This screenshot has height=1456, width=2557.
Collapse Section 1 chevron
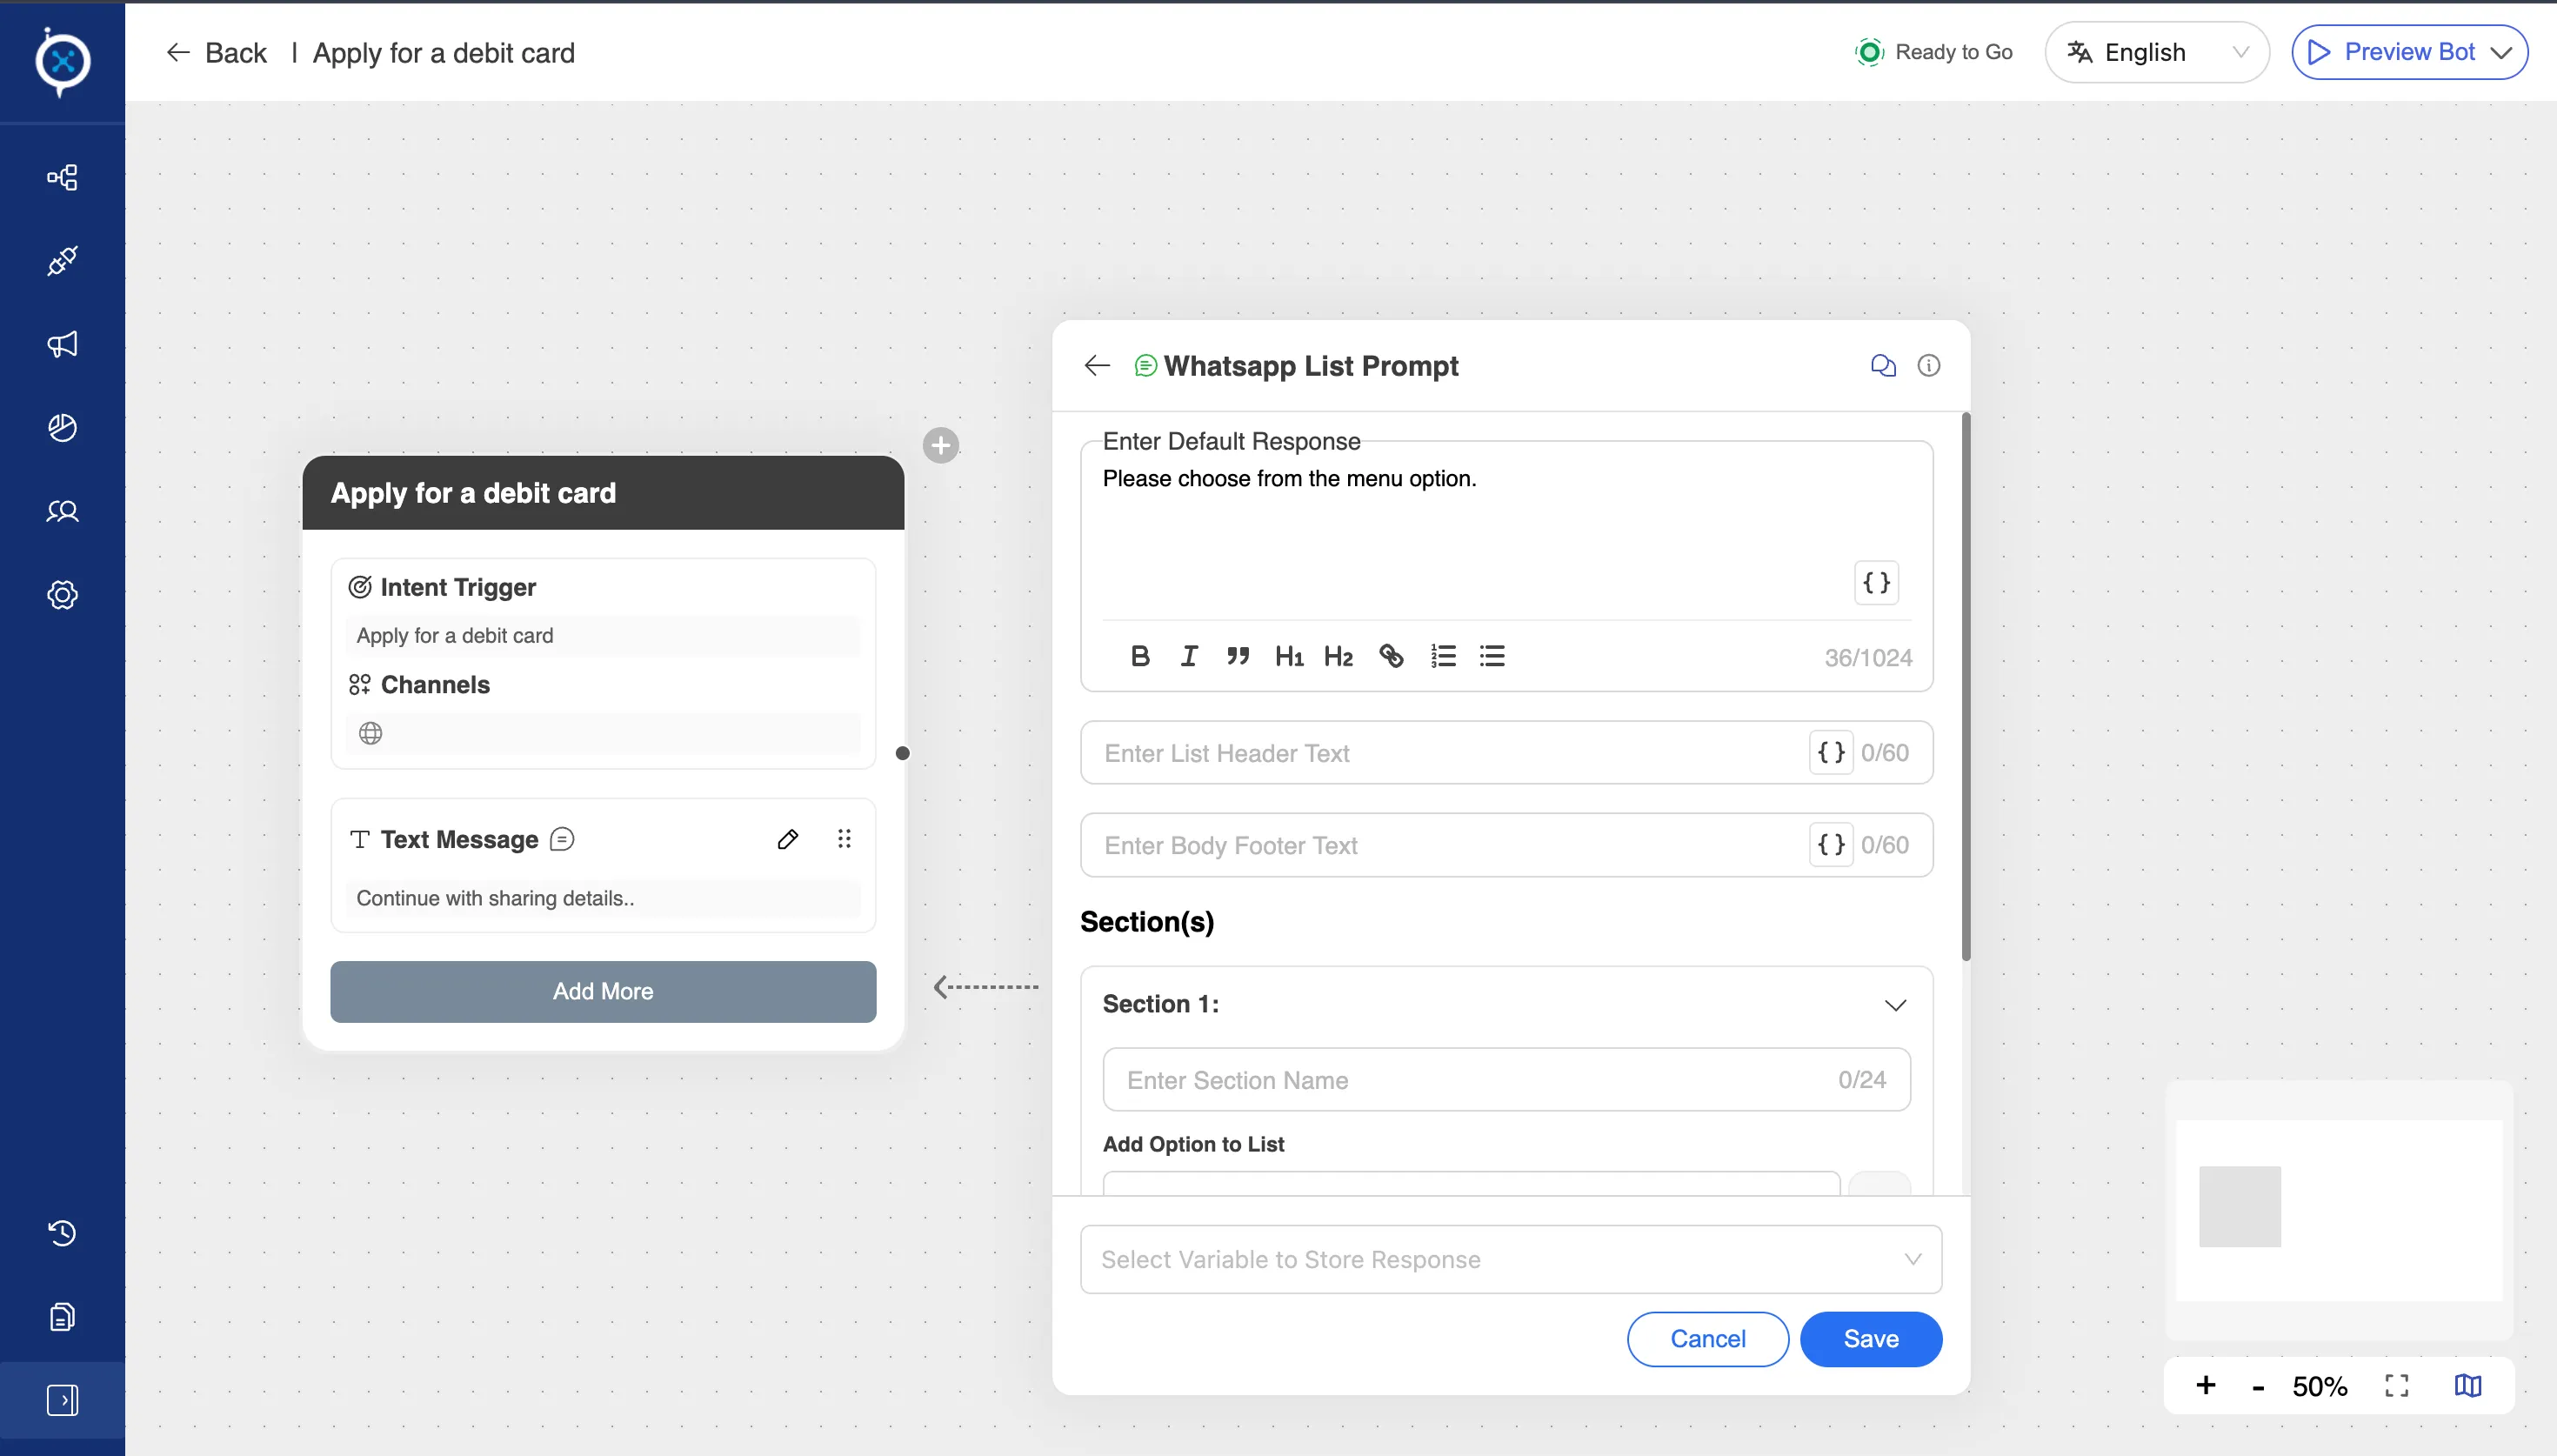coord(1894,1004)
